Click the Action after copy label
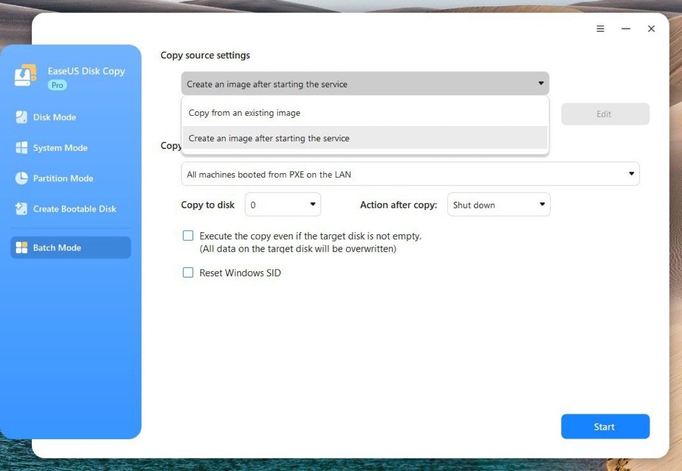Screen dimensions: 682x471 [x=398, y=205]
